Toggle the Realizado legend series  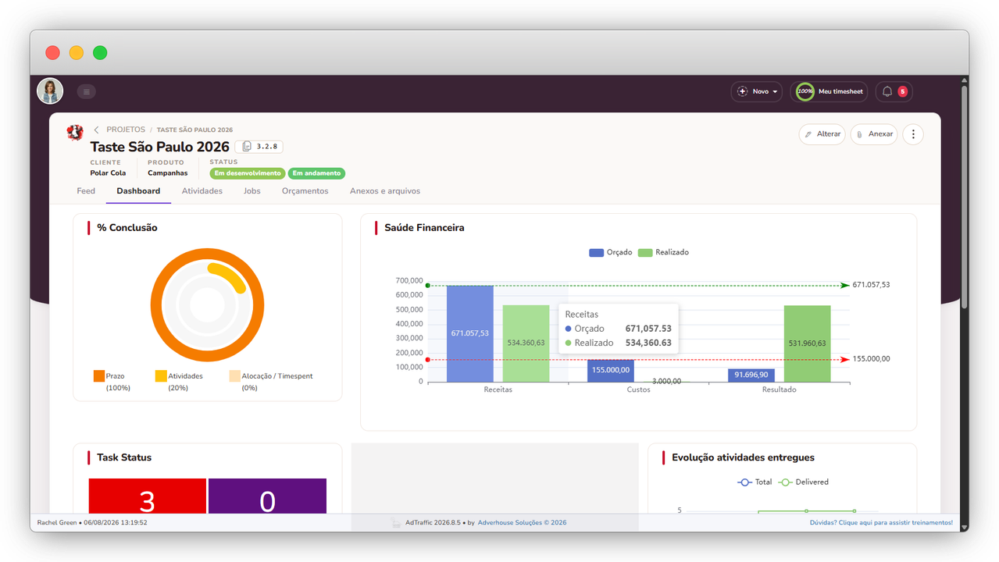tap(664, 252)
